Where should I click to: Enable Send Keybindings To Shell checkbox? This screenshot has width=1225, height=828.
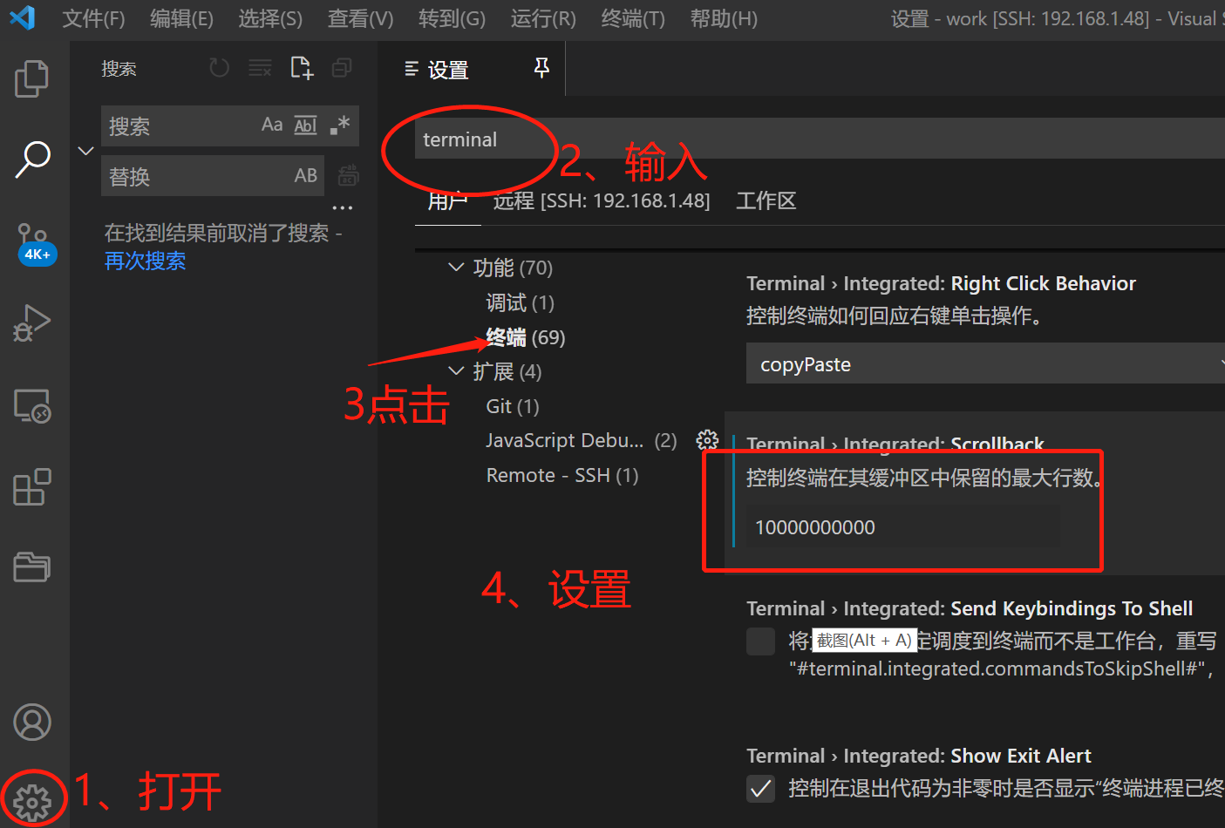coord(760,641)
